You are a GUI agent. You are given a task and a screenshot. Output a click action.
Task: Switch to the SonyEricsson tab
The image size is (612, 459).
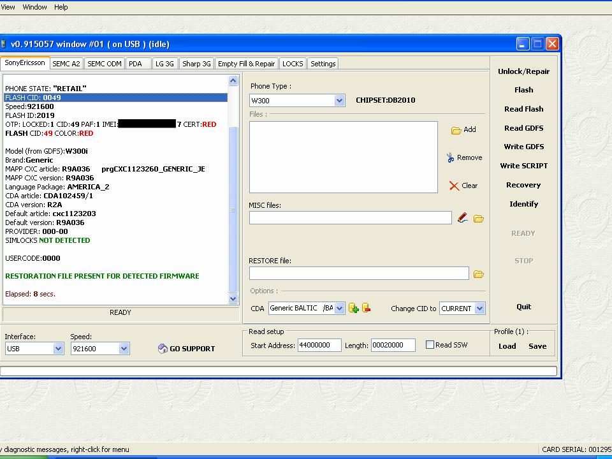tap(25, 63)
